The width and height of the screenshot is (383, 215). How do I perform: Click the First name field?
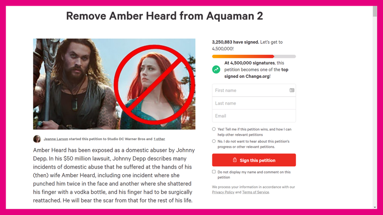coord(254,90)
